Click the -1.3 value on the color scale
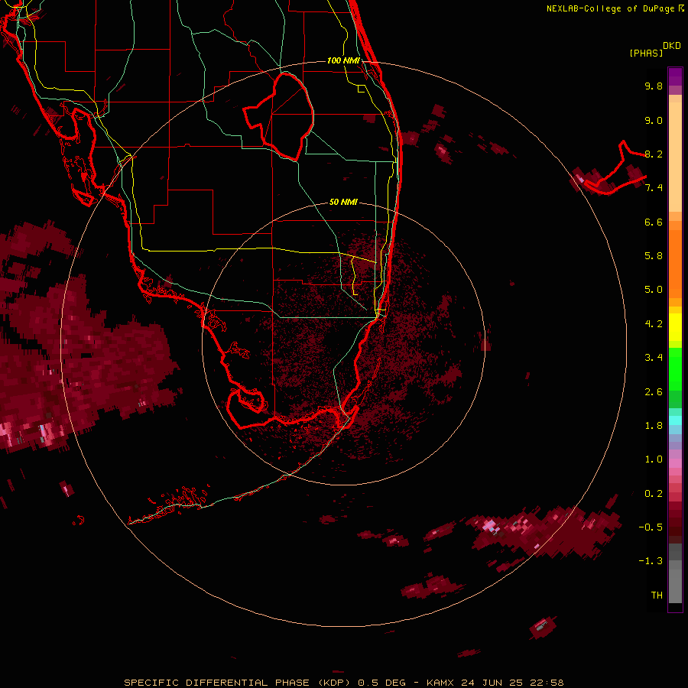 click(x=651, y=561)
